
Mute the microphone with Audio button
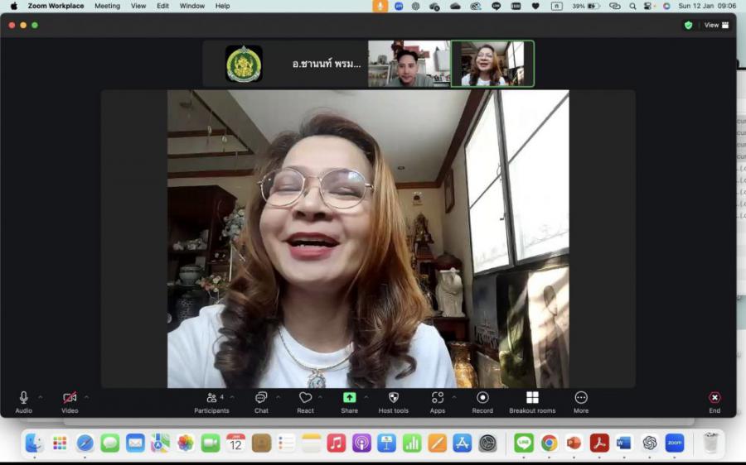click(x=23, y=400)
